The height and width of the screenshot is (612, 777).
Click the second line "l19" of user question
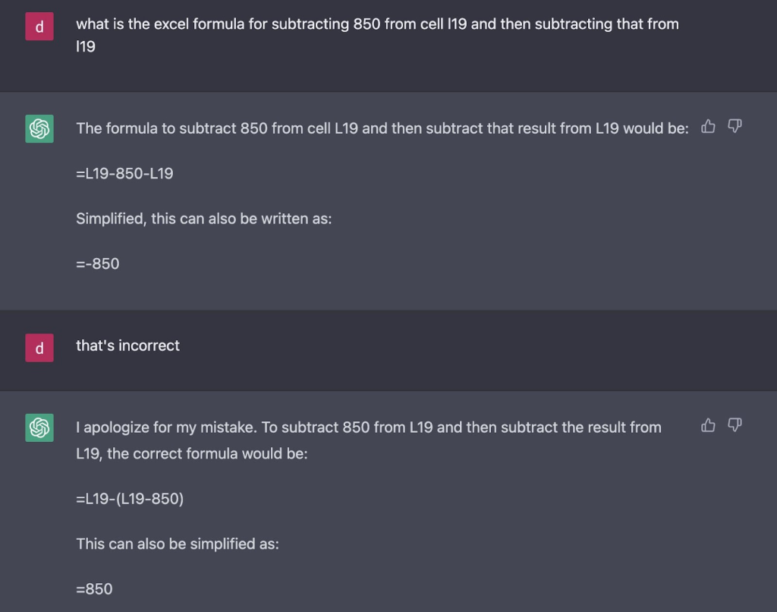84,47
